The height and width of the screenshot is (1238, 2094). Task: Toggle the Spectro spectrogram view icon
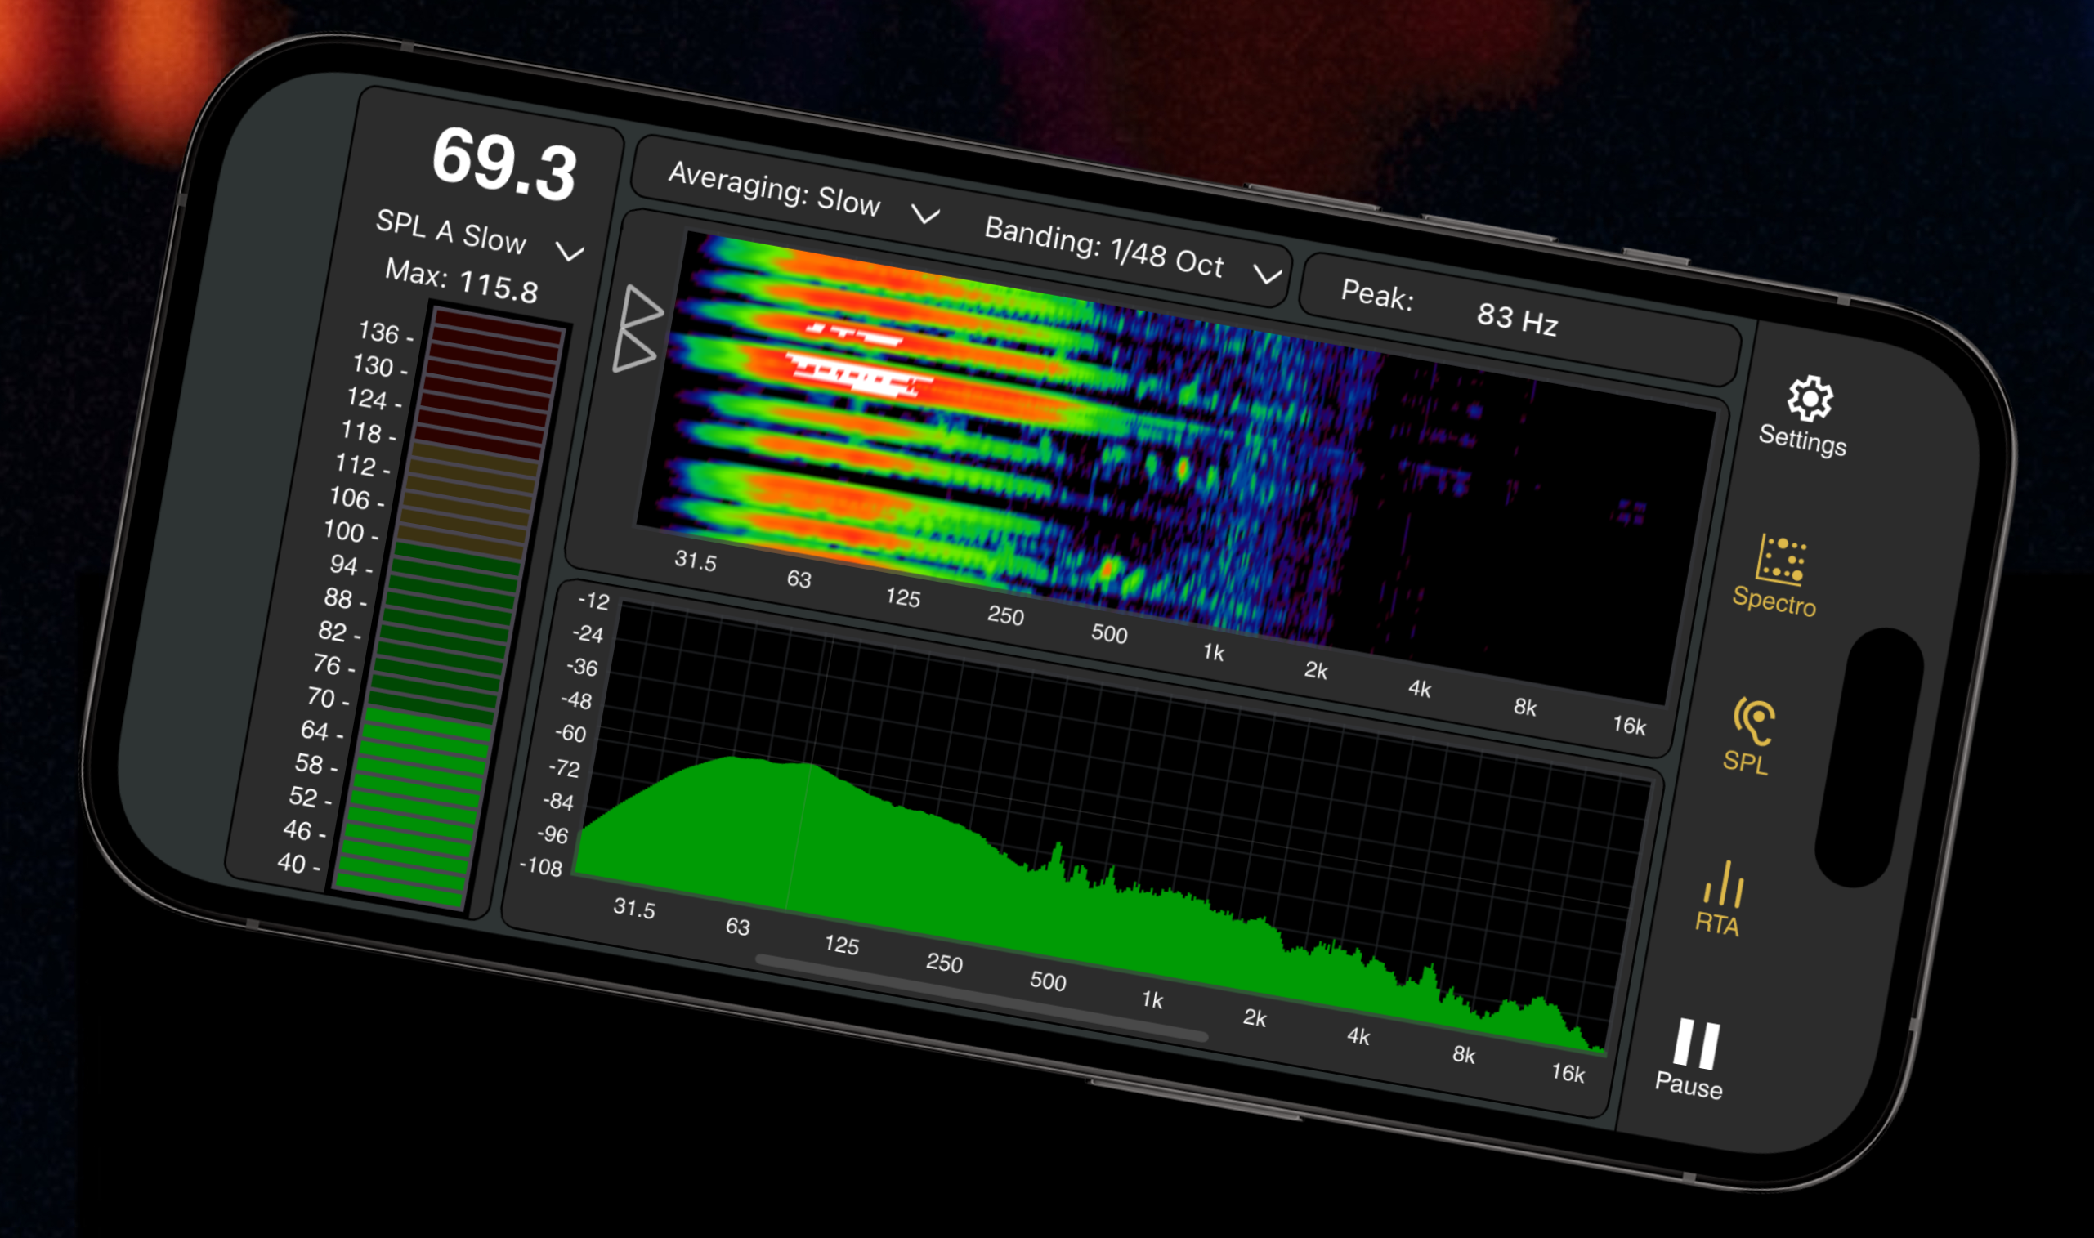coord(1780,560)
